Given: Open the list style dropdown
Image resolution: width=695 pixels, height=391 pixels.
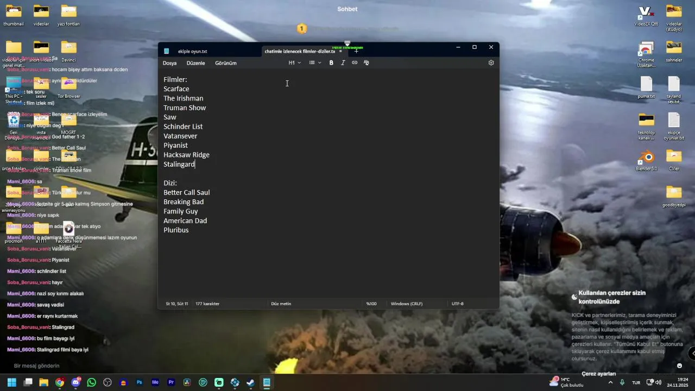Looking at the screenshot, I should coord(315,63).
